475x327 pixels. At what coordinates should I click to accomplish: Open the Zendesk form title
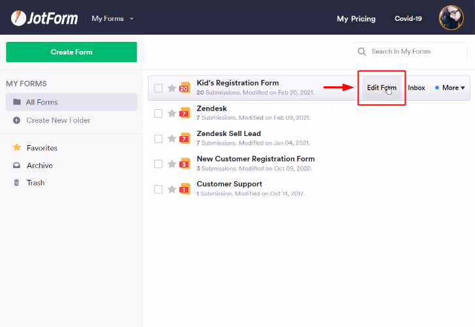212,109
